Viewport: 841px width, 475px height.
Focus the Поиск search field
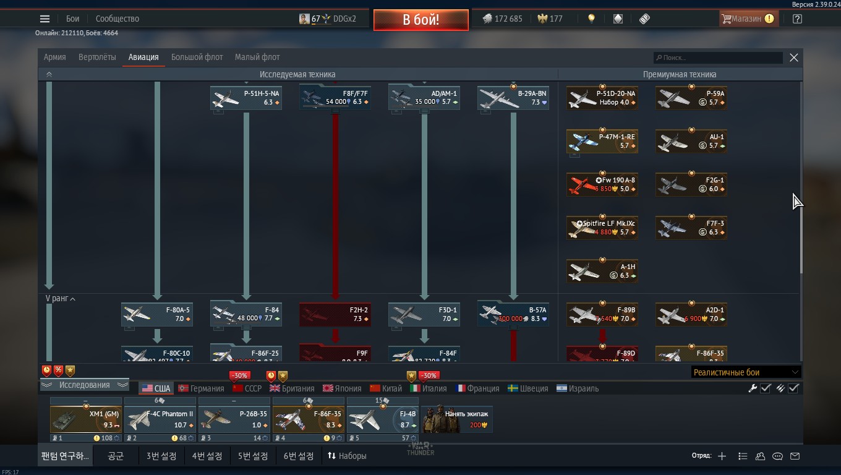[718, 58]
